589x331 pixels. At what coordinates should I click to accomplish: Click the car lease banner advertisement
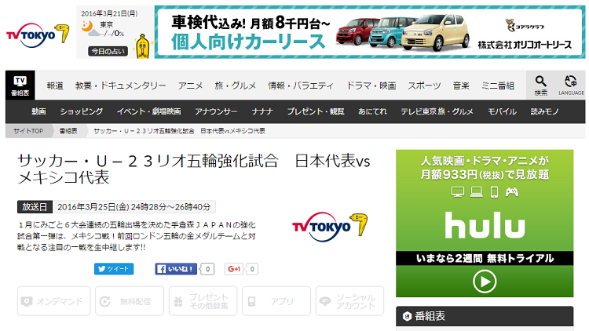pyautogui.click(x=369, y=32)
